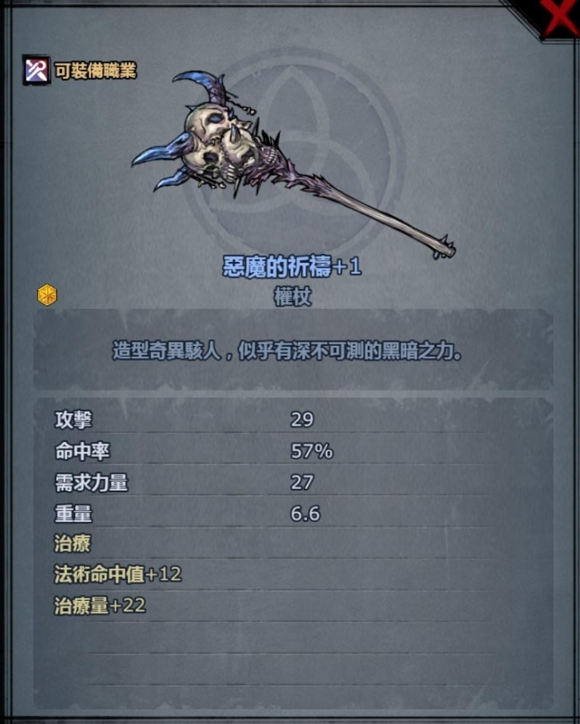
Task: Select the 可裝備職業 label
Action: [x=96, y=71]
